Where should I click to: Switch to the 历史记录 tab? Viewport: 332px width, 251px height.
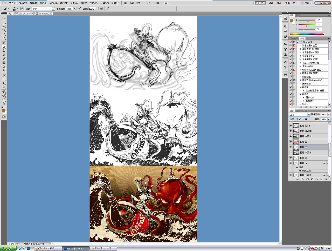(x=294, y=38)
